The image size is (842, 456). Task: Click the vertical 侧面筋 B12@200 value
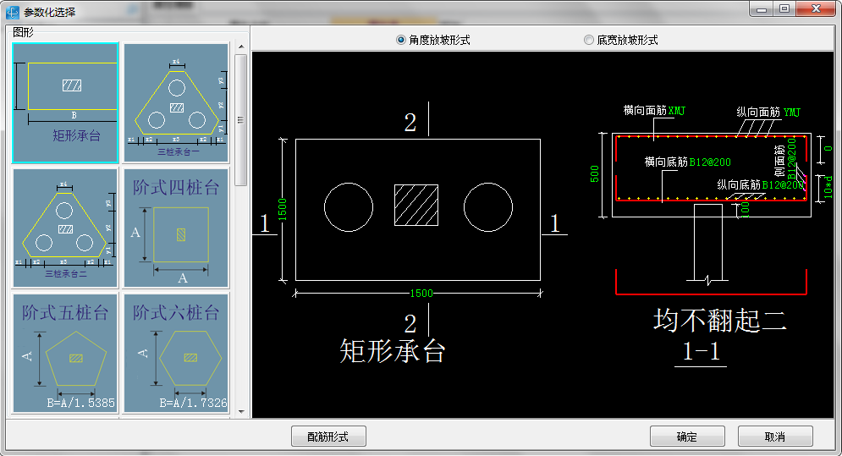pyautogui.click(x=791, y=158)
